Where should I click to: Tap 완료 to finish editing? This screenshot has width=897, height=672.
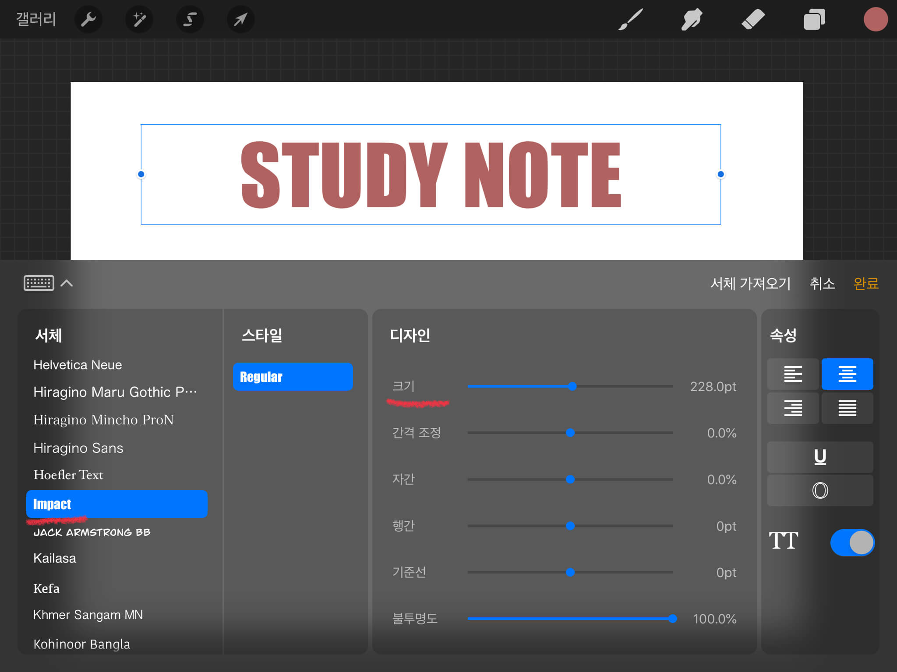click(866, 283)
